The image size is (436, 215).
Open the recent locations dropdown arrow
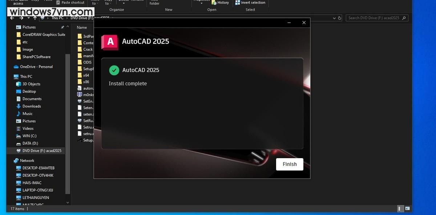[x=28, y=18]
